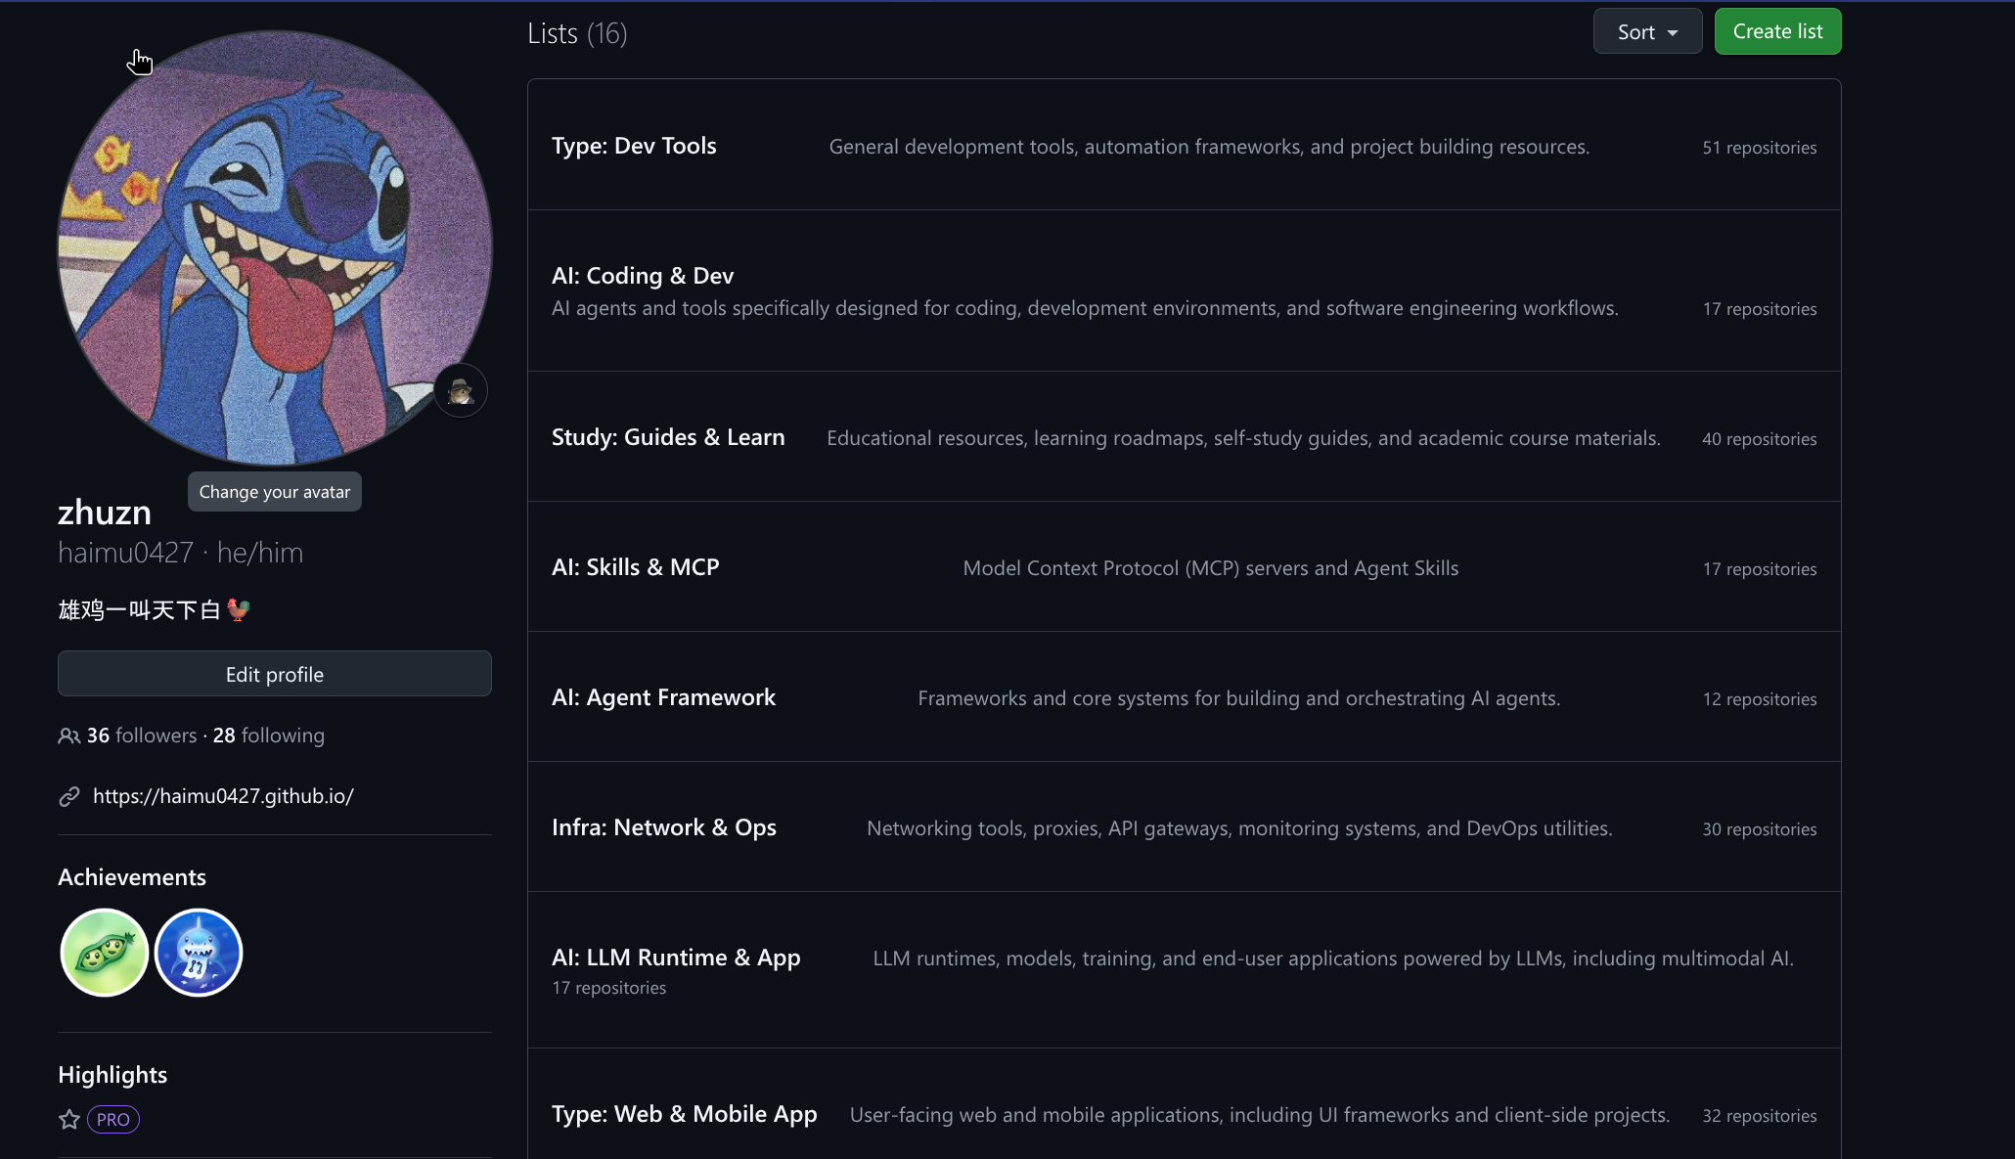Click the 'General development tools' description
2015x1159 pixels.
click(1210, 147)
